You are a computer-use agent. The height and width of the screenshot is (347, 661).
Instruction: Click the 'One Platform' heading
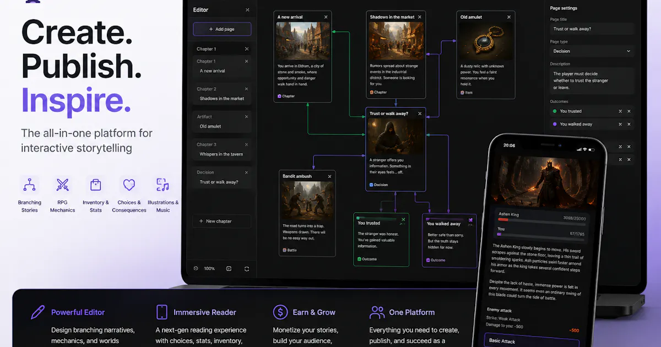(411, 312)
